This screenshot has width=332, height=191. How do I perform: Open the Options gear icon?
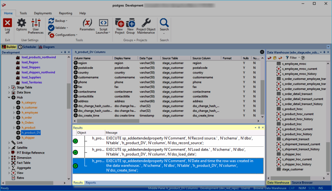coord(21,23)
